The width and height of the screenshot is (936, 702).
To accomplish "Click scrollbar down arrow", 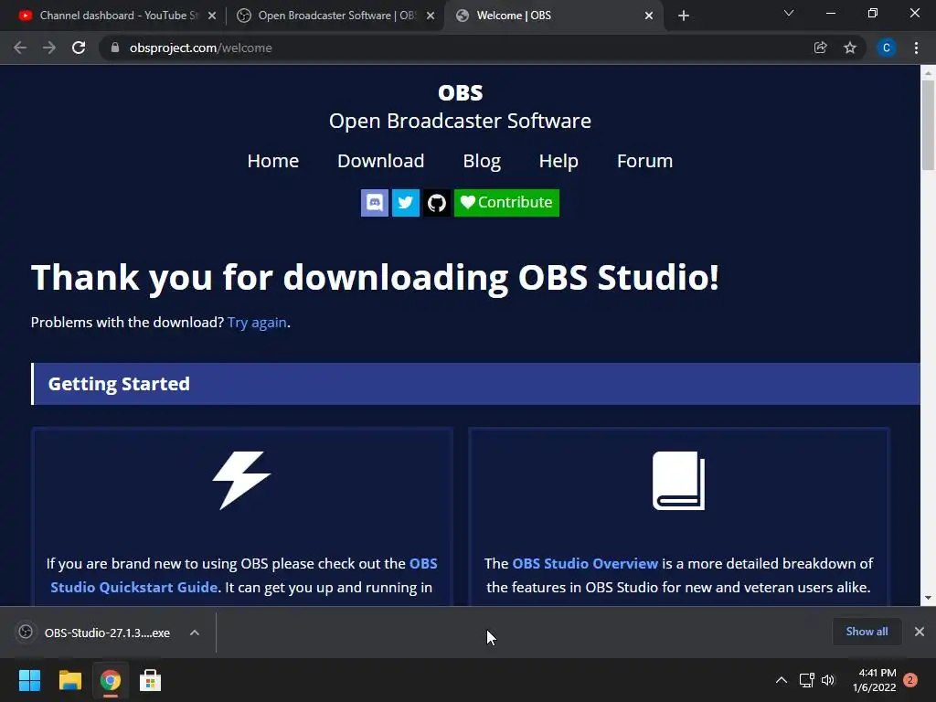I will 928,598.
